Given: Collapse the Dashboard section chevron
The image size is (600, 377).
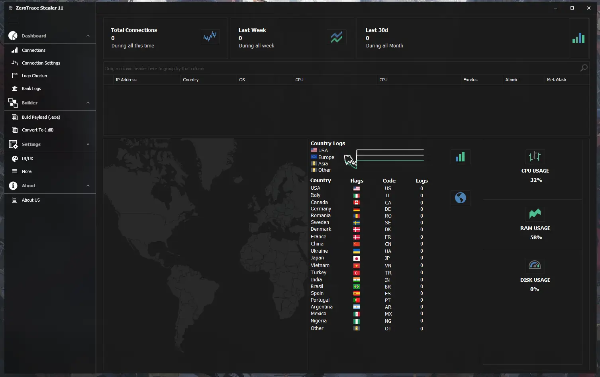Looking at the screenshot, I should [x=88, y=36].
